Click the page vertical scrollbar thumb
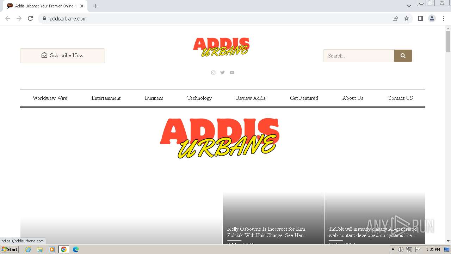 [448, 42]
